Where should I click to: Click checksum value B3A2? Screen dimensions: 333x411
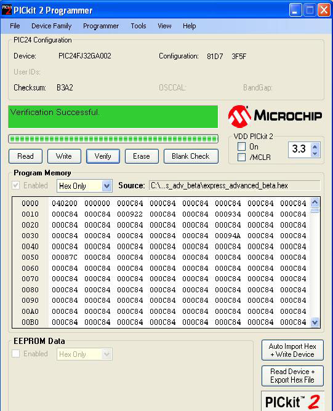[65, 87]
